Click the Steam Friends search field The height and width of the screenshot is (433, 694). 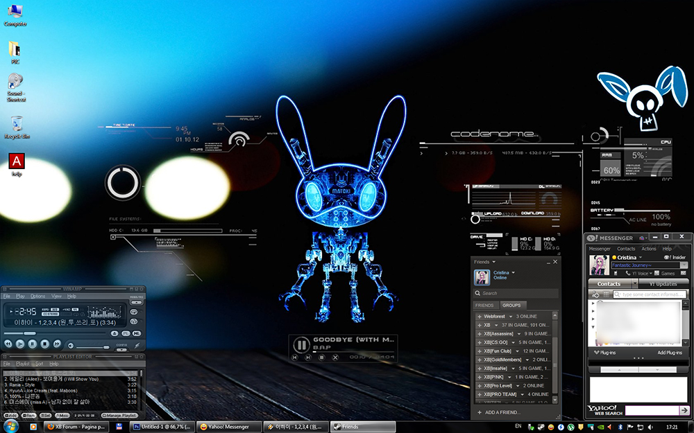[x=516, y=293]
